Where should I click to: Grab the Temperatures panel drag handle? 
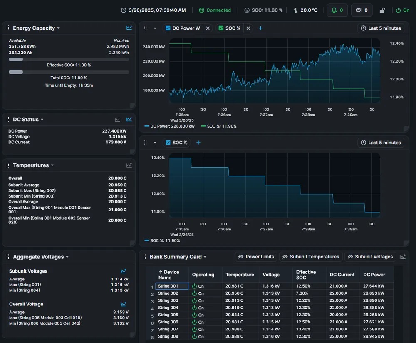(7, 165)
